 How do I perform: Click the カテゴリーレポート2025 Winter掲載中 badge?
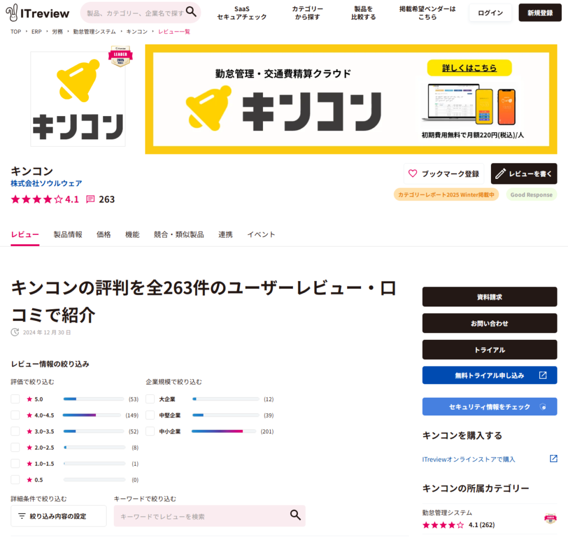coord(446,195)
